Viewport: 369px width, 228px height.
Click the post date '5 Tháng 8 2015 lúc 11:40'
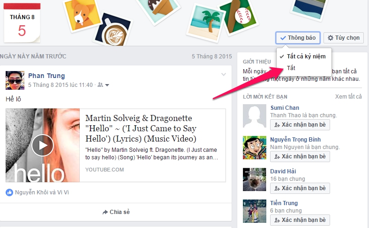point(60,85)
